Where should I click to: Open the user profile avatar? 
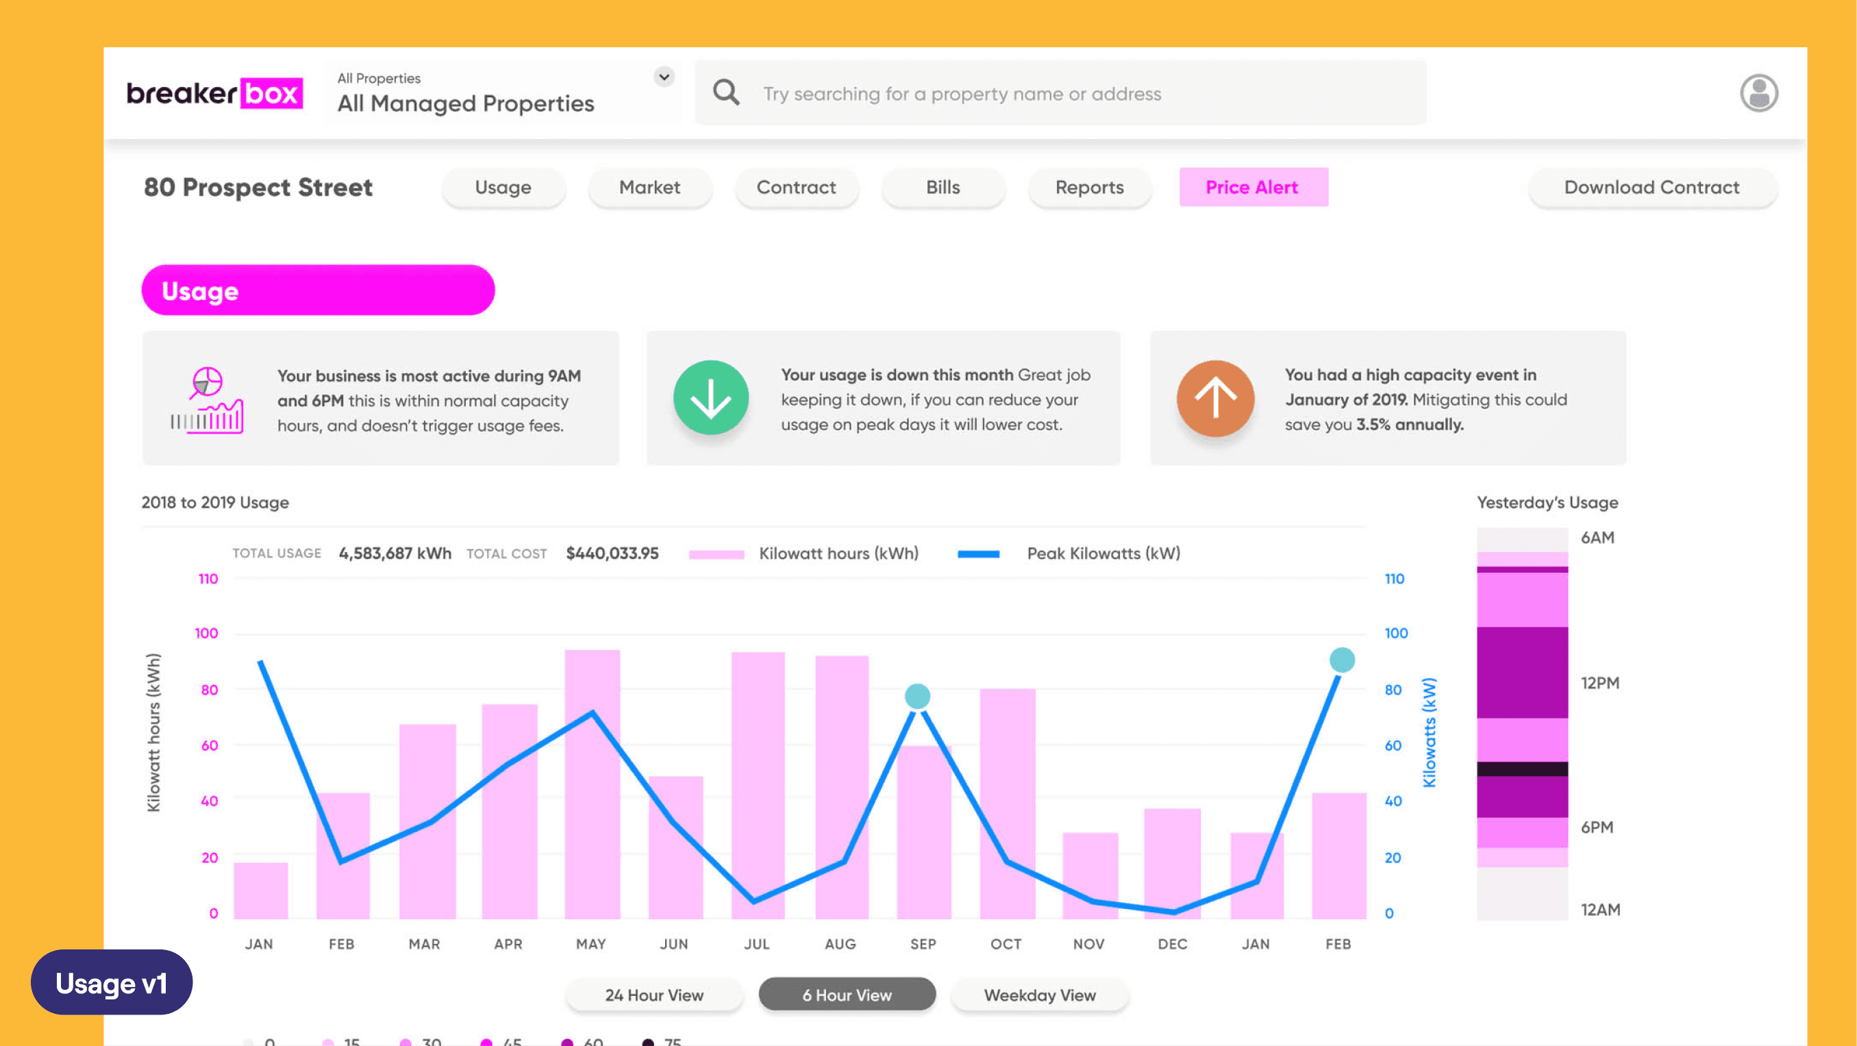pyautogui.click(x=1759, y=93)
